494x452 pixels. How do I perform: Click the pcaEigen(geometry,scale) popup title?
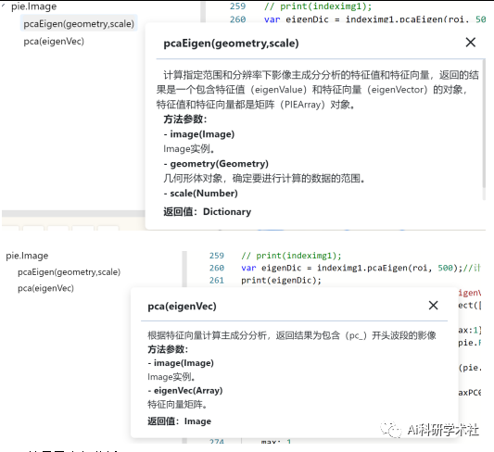click(231, 44)
